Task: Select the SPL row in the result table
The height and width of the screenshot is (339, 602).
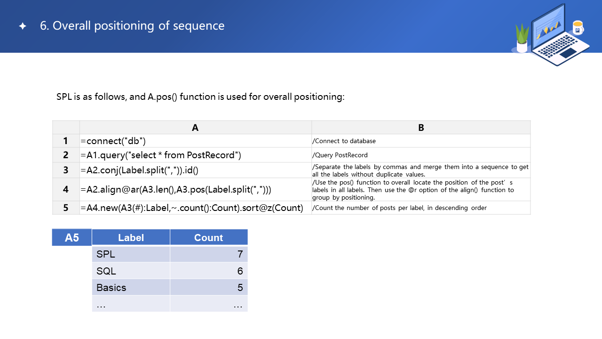Action: tap(131, 254)
